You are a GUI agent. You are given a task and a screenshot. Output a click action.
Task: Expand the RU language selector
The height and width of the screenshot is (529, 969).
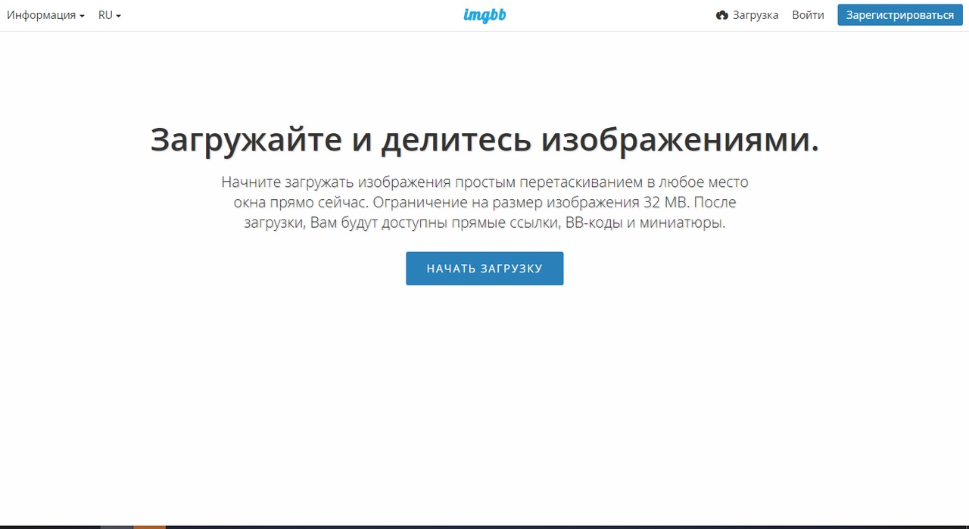pos(110,15)
